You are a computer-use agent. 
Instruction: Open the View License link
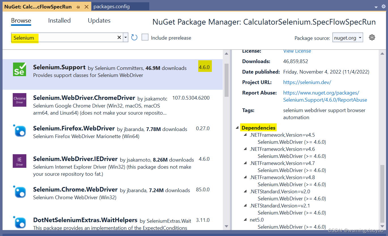[297, 51]
